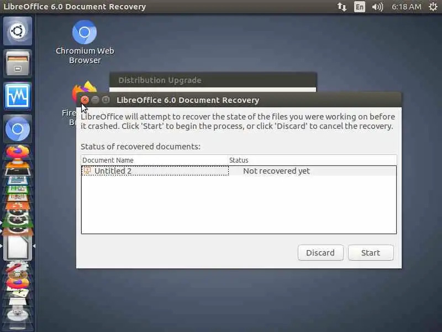Open the 6:18 AM clock menu
The height and width of the screenshot is (332, 442).
(406, 7)
